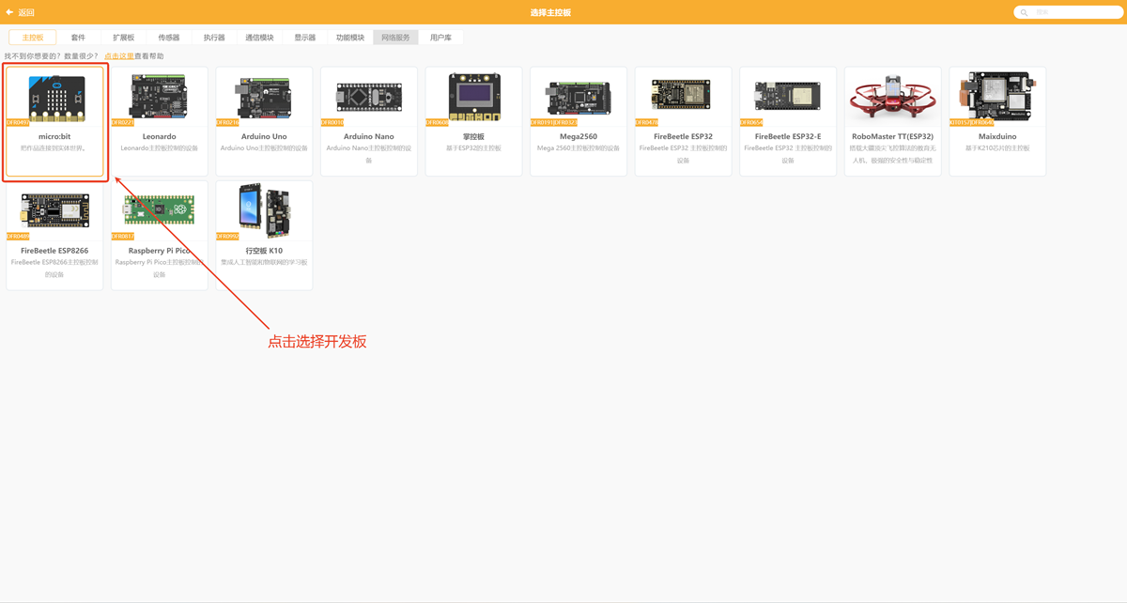Select the 扩展板 tab
The height and width of the screenshot is (603, 1127).
click(x=123, y=38)
